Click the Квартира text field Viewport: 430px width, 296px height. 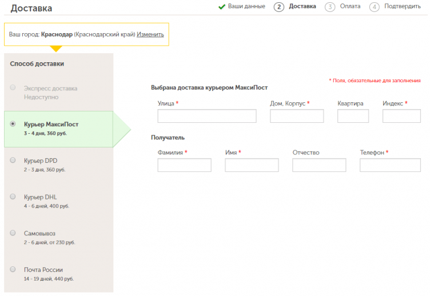pyautogui.click(x=353, y=117)
